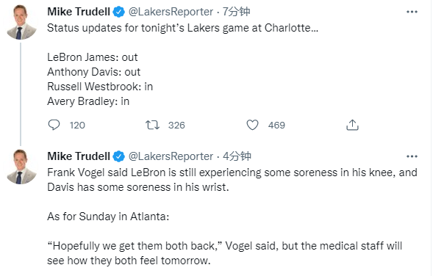Click the verified badge on the first tweet

click(119, 12)
